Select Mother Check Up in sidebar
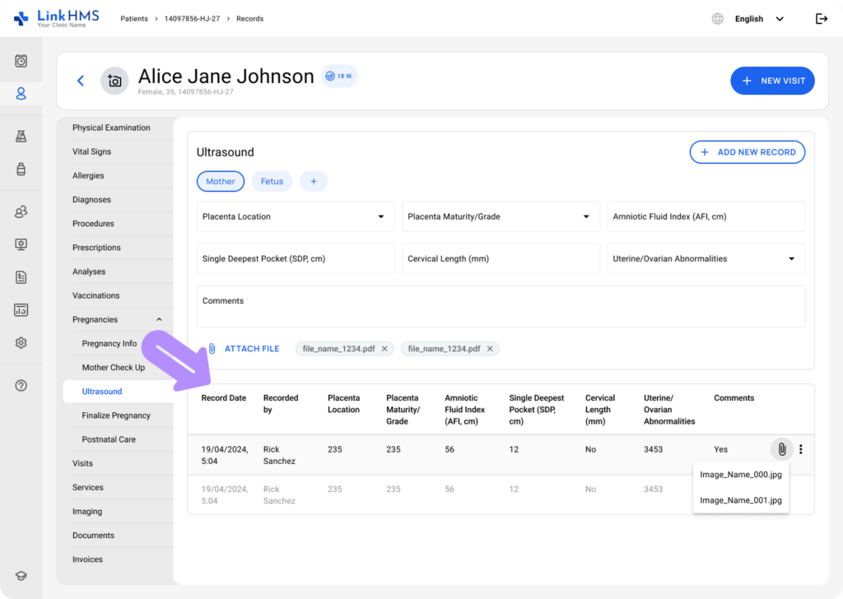This screenshot has width=843, height=599. point(113,368)
